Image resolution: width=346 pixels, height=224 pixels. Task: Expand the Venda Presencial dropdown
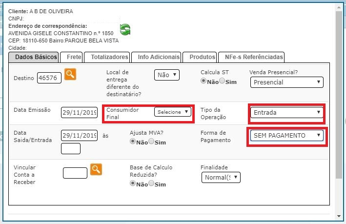[287, 82]
